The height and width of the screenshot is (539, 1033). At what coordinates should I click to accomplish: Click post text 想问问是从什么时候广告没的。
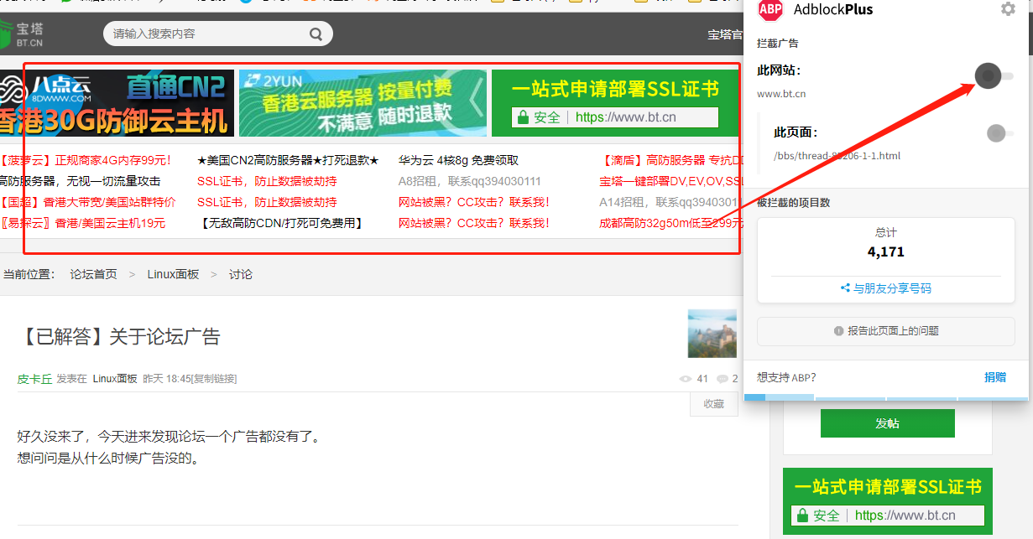pos(111,459)
